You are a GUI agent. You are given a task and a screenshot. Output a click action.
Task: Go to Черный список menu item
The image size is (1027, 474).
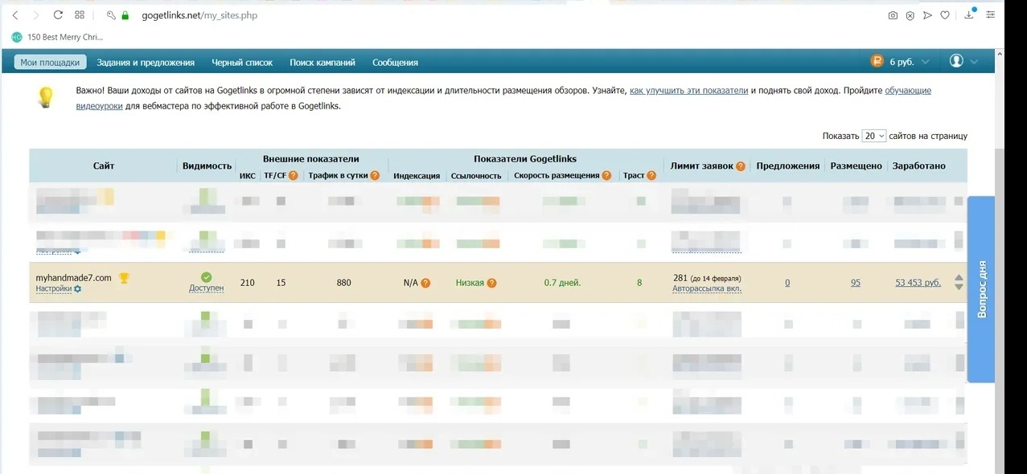(242, 62)
